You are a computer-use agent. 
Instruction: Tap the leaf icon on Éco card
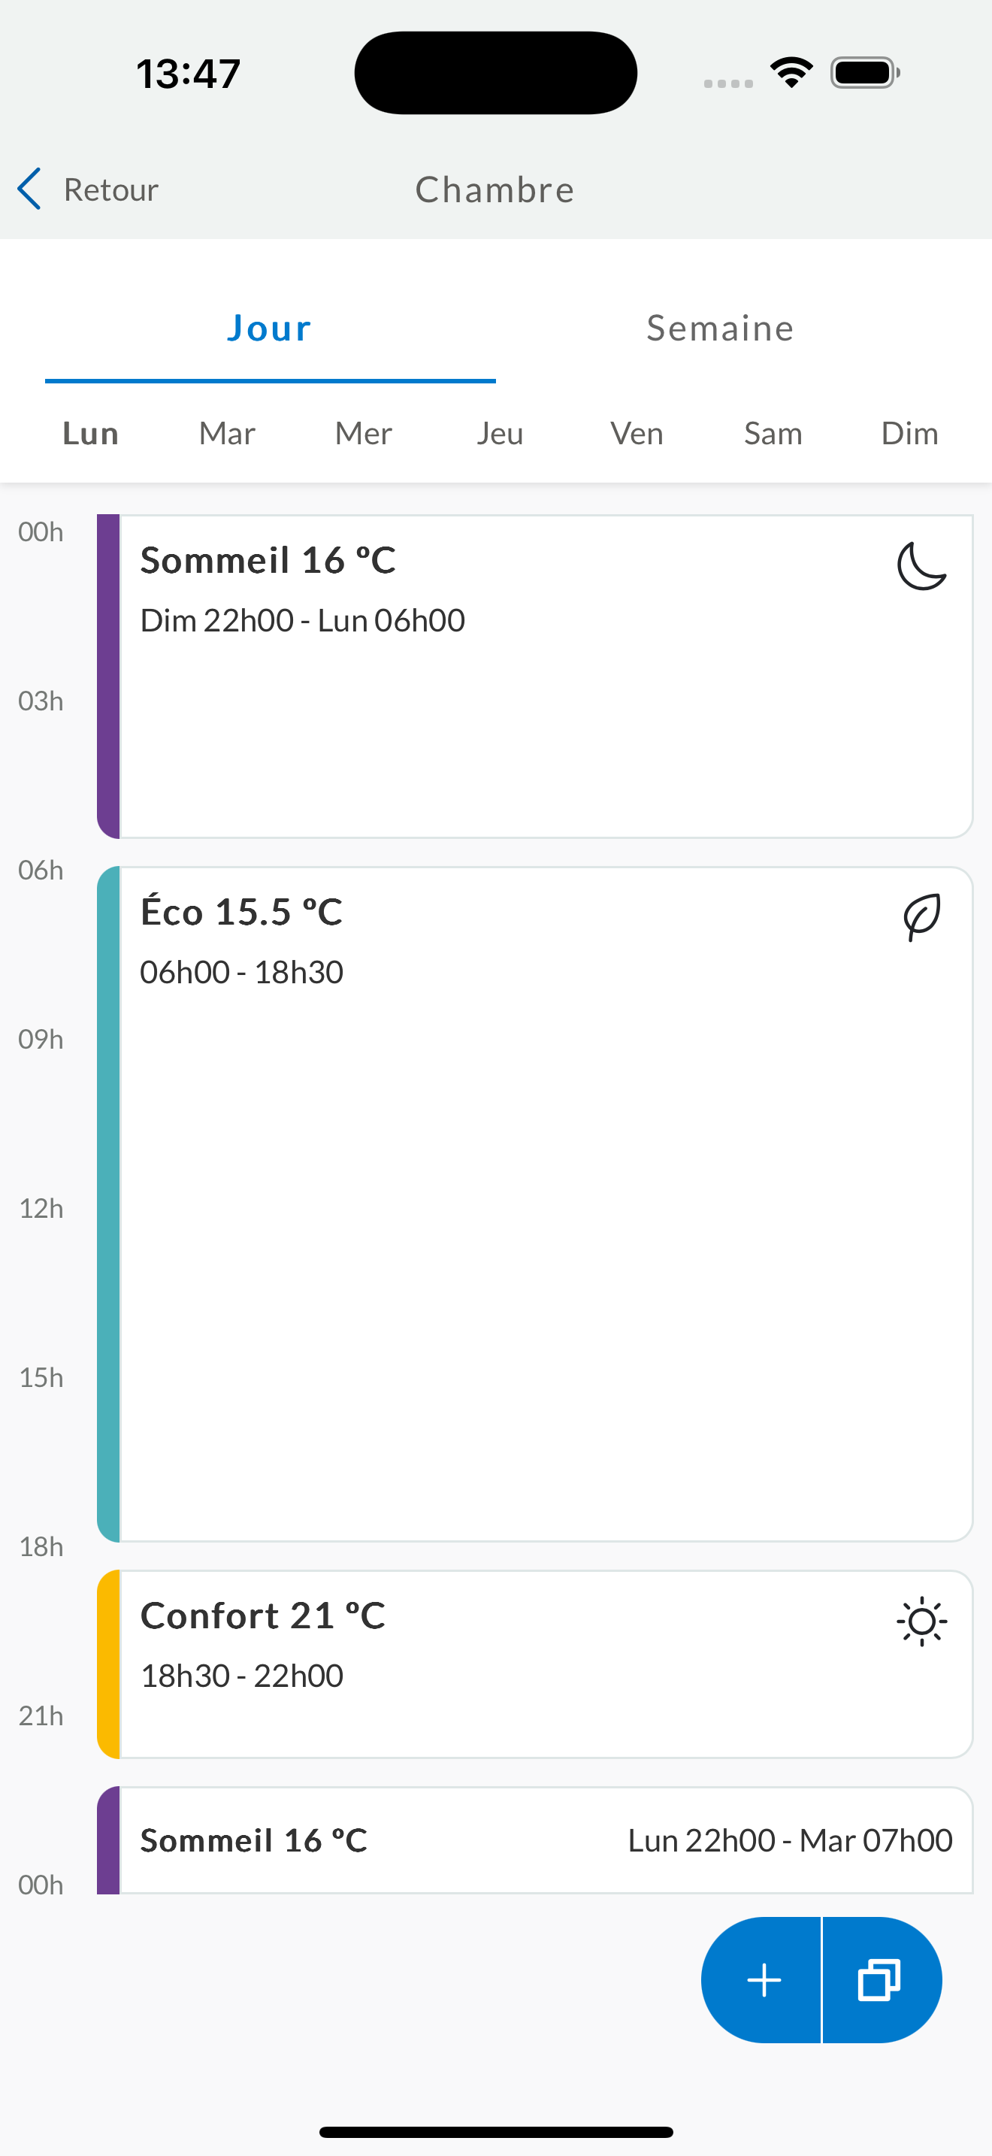click(x=922, y=917)
